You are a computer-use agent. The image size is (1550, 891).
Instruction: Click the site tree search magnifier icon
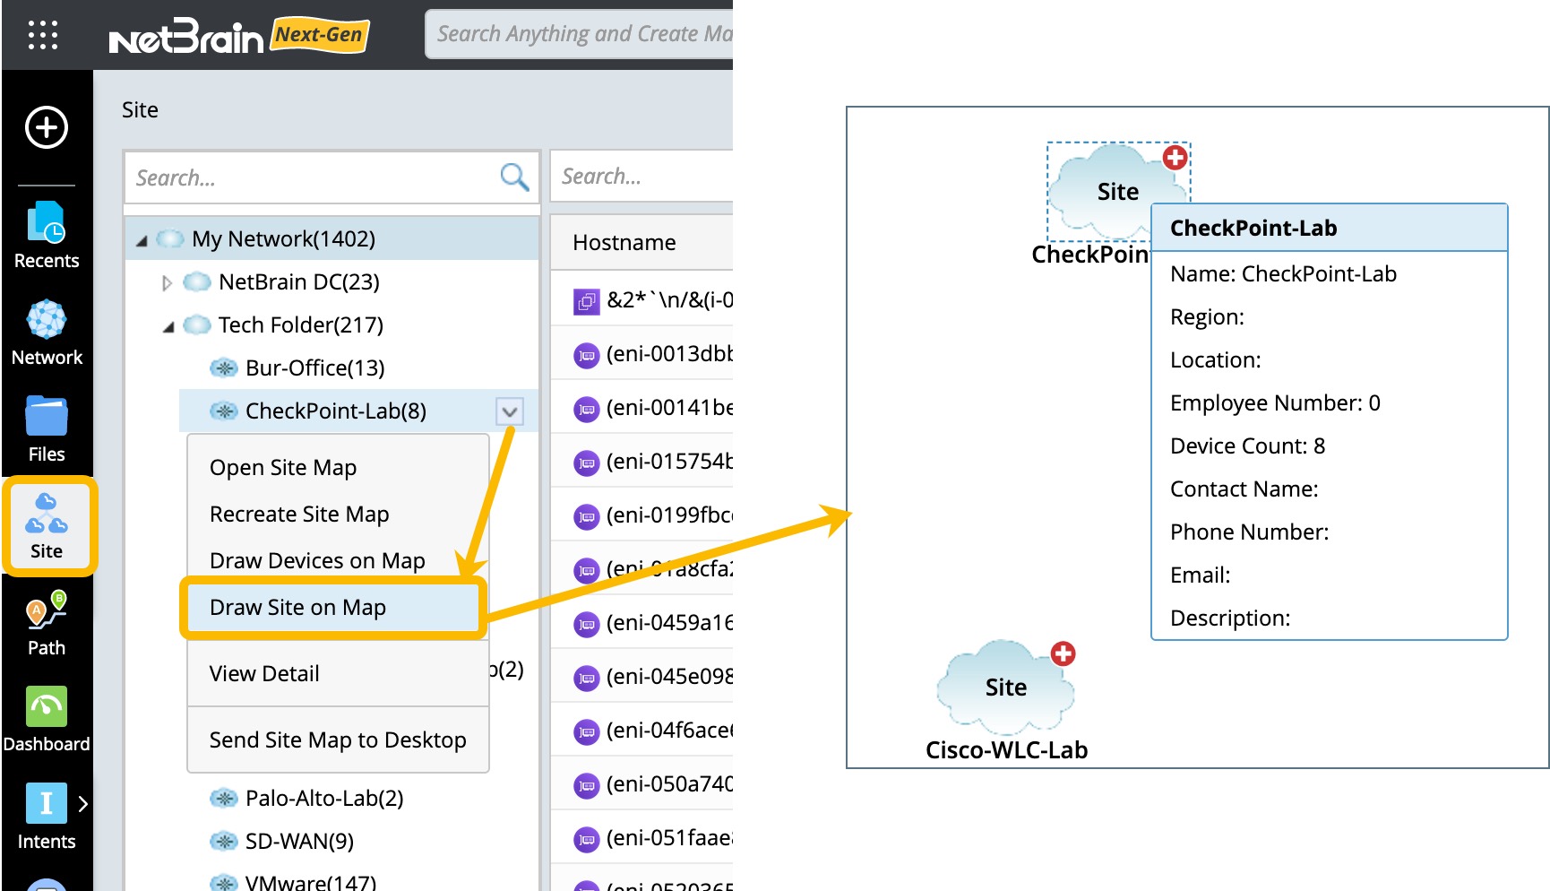coord(514,177)
